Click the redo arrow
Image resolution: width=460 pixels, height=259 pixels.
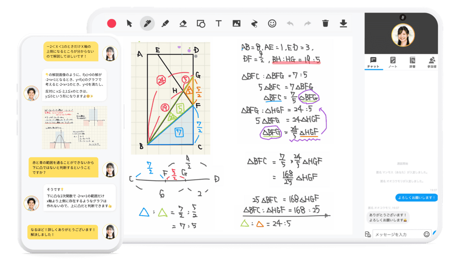pyautogui.click(x=307, y=23)
